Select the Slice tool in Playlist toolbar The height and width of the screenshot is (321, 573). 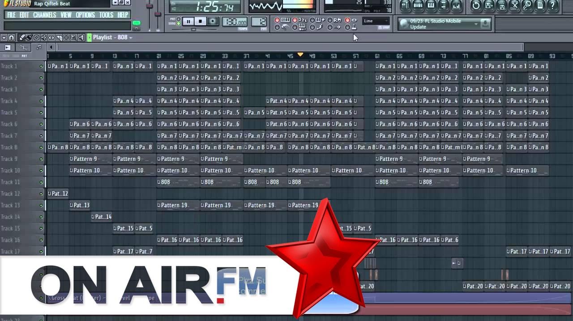[x=59, y=38]
